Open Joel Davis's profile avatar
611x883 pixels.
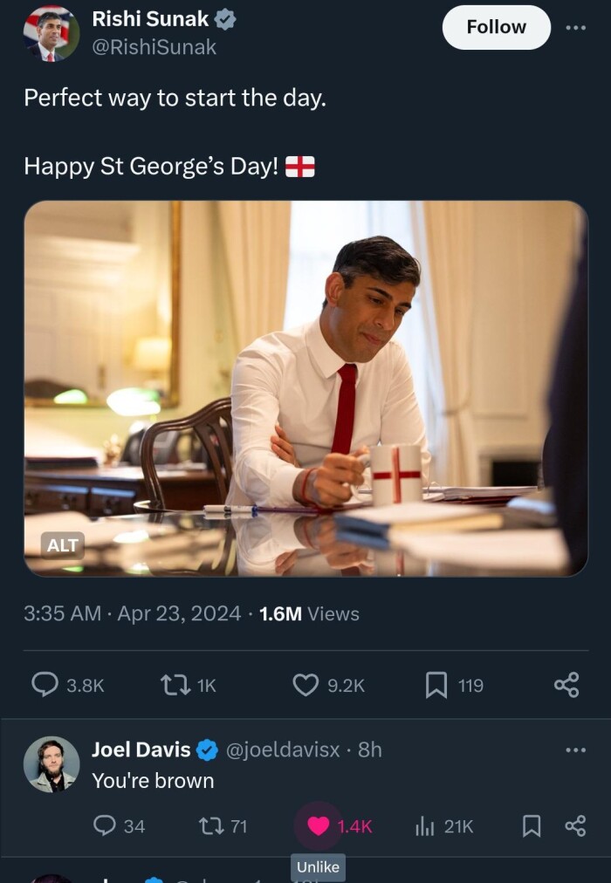[x=51, y=763]
